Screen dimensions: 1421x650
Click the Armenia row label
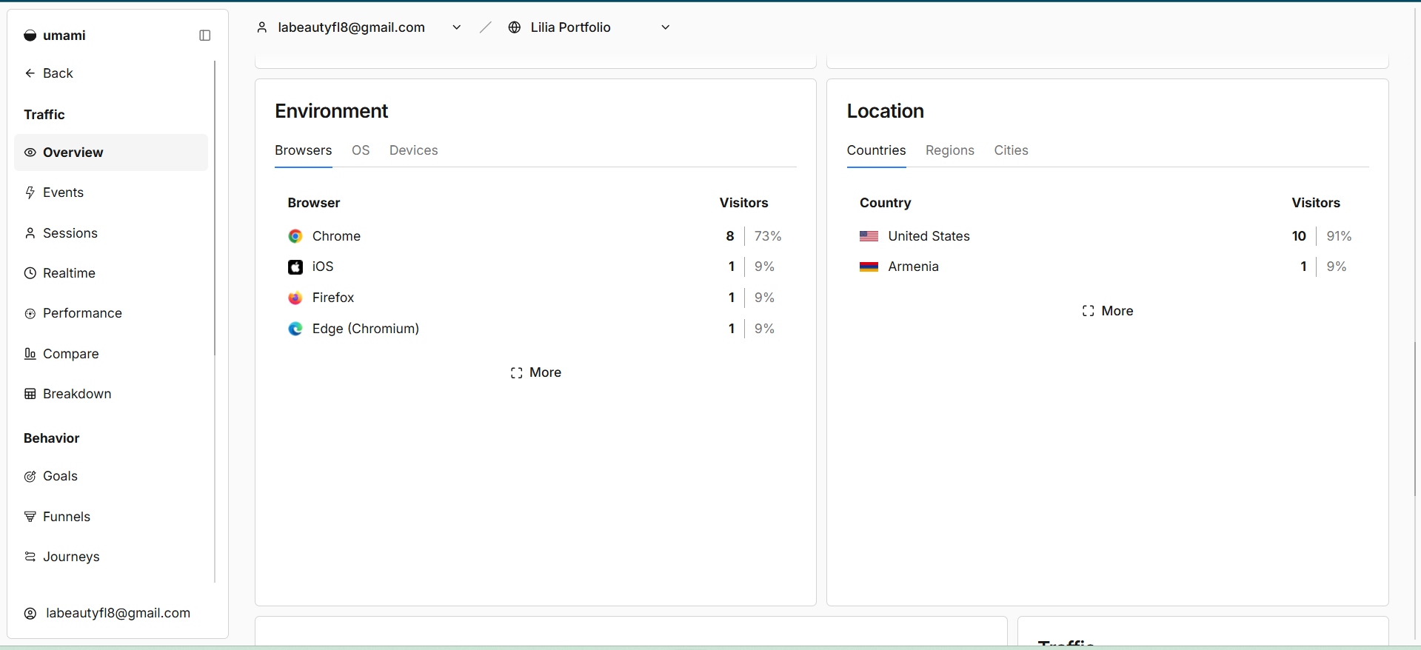[x=913, y=267]
